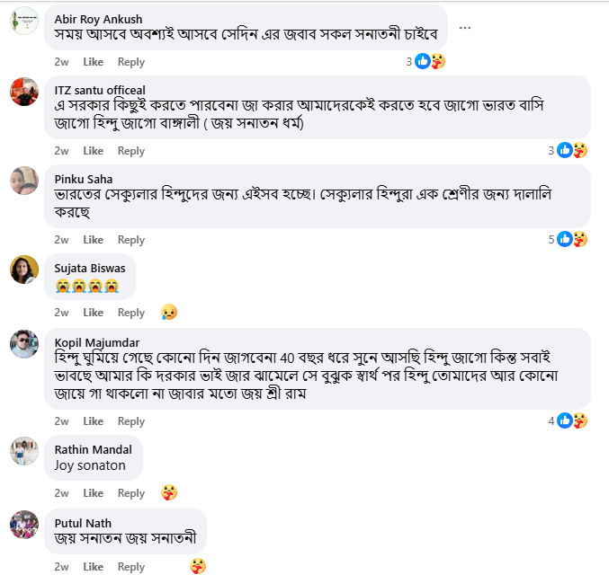Image resolution: width=609 pixels, height=575 pixels.
Task: Click Sujata Biswas's profile avatar
Action: pos(23,270)
